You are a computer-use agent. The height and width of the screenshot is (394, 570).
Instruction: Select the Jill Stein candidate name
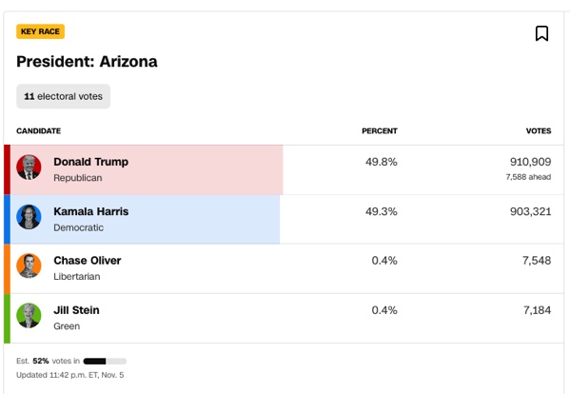pyautogui.click(x=76, y=310)
